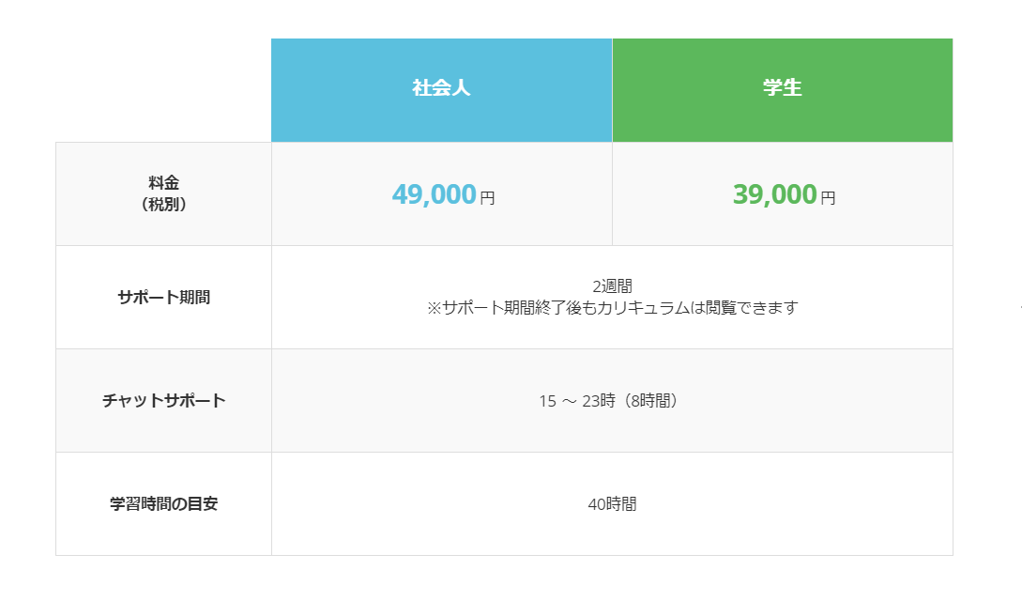
Task: Click the 円 symbol beside 39,000
Action: (x=828, y=198)
